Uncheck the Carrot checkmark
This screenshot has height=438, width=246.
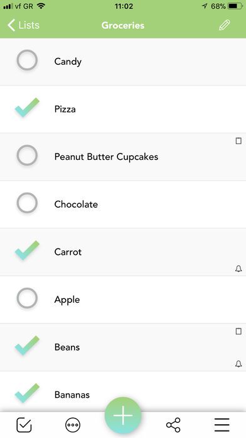tap(27, 250)
